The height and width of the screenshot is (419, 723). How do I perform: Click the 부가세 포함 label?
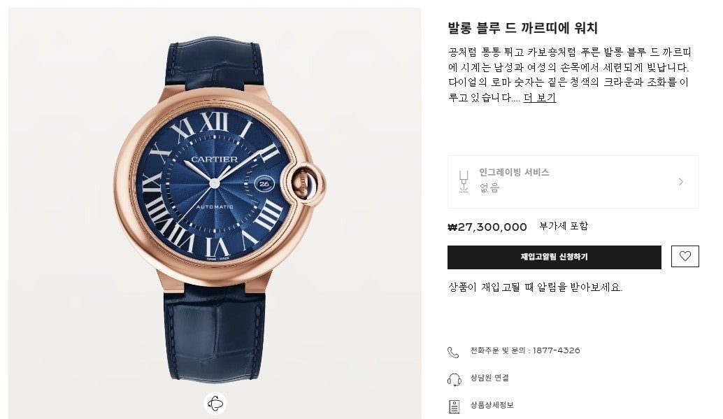tap(564, 226)
